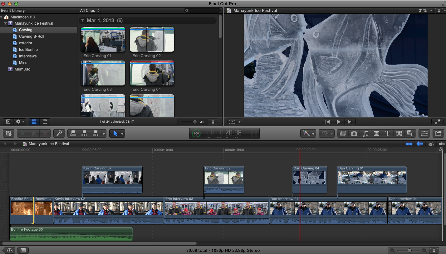Open the tool selector arrow dropdown
The width and height of the screenshot is (446, 254).
(122, 134)
